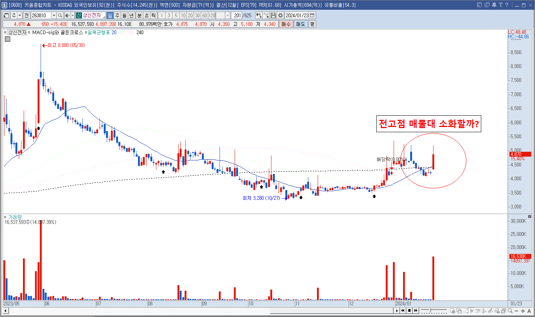Open the stock code 263810 dropdown arrow
This screenshot has height=317, width=535.
53,15
